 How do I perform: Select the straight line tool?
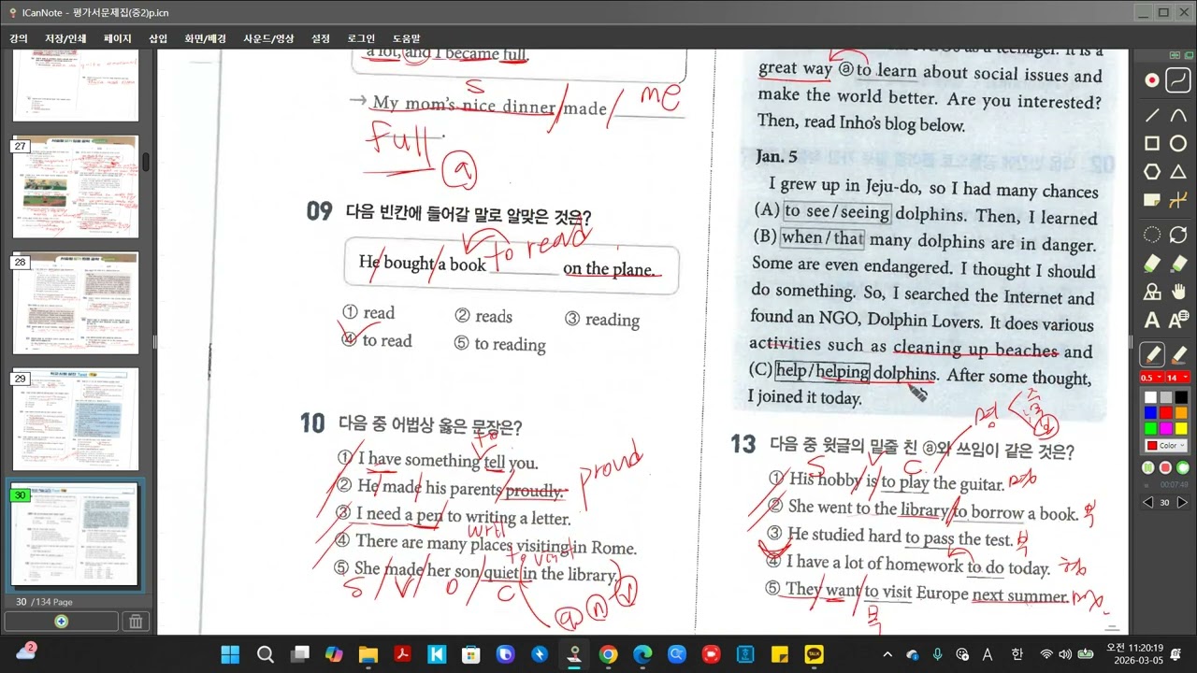(x=1152, y=116)
